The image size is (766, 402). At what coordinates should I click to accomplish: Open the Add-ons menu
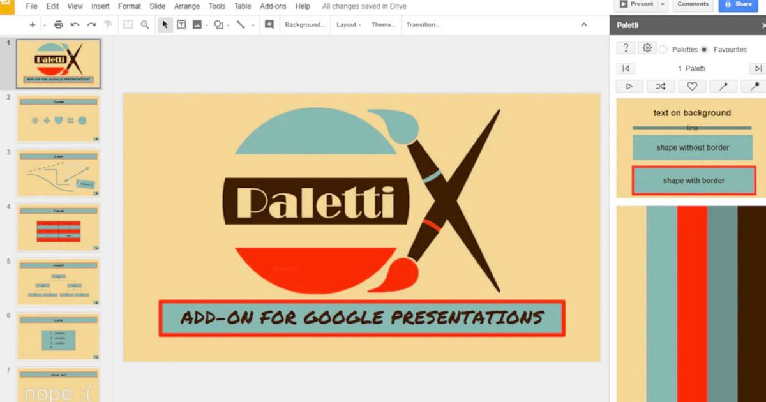click(273, 6)
